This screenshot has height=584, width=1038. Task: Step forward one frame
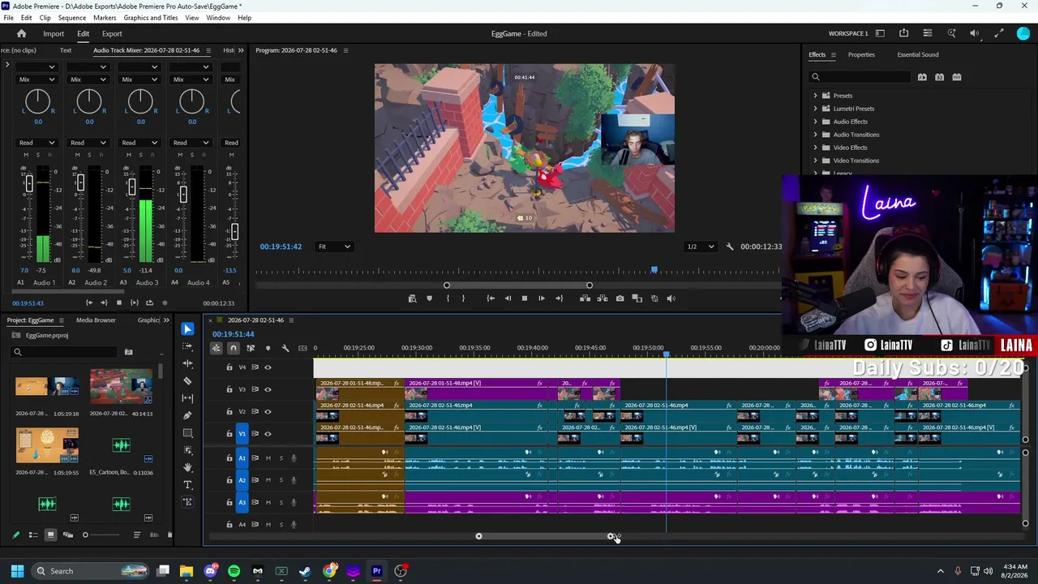point(542,298)
